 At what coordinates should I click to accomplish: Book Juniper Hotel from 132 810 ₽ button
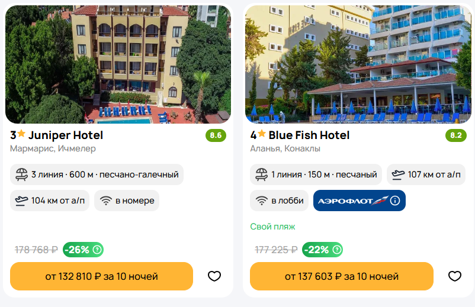point(101,276)
